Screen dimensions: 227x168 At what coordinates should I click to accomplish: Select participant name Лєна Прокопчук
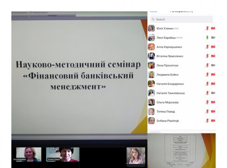[168, 65]
